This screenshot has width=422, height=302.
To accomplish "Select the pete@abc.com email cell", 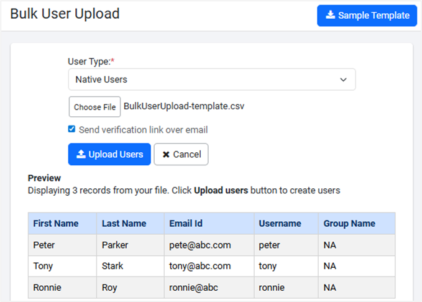I will 209,245.
